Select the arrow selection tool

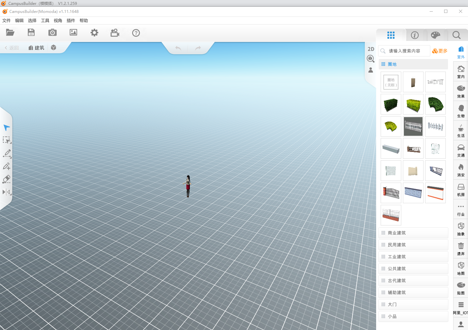point(6,127)
